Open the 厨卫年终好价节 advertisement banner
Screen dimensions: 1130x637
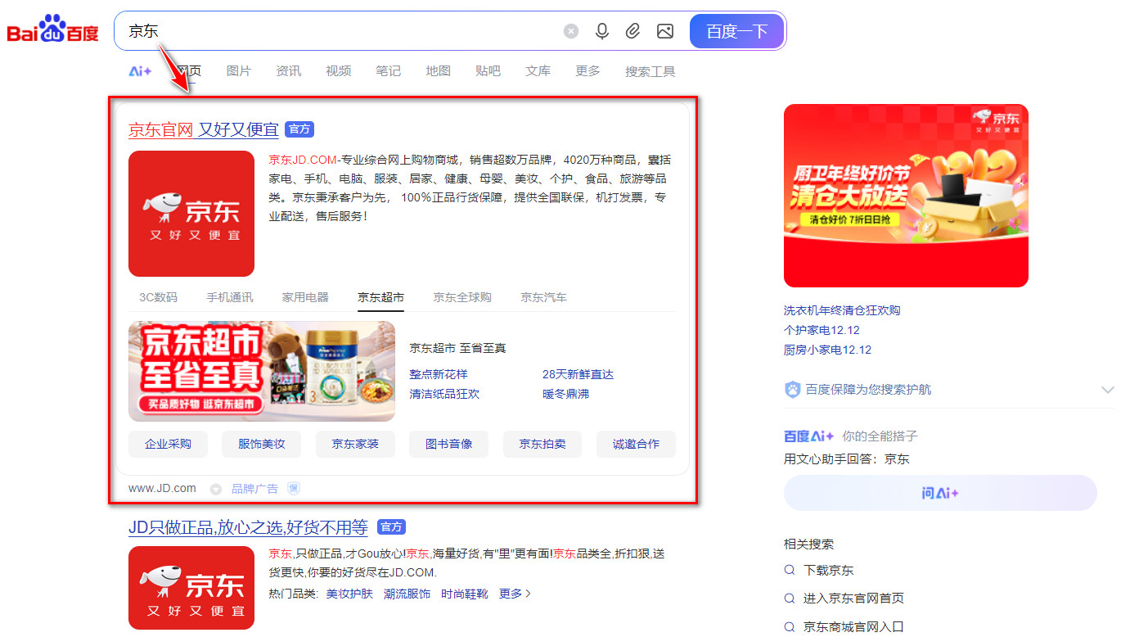906,195
